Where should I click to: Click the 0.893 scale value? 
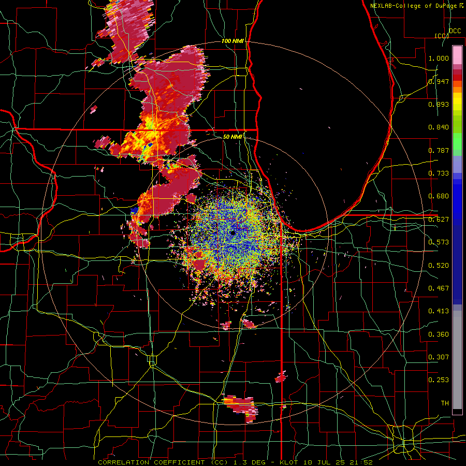click(439, 104)
